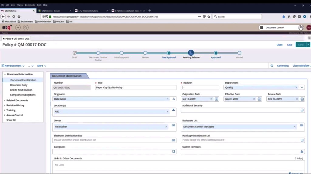The image size is (311, 174).
Task: Remove the Hala Daher entry from Owner field
Action: coord(166,127)
